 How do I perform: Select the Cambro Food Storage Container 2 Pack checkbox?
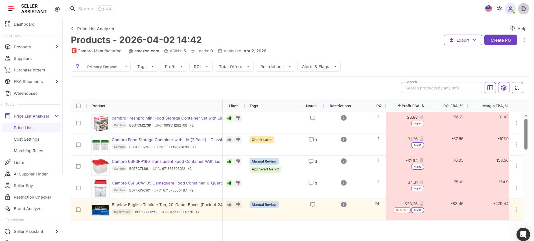coord(78,145)
